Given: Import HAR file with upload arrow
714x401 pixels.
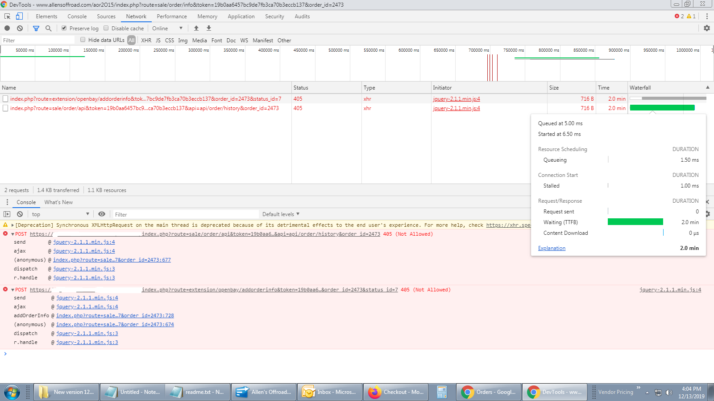Looking at the screenshot, I should point(196,28).
